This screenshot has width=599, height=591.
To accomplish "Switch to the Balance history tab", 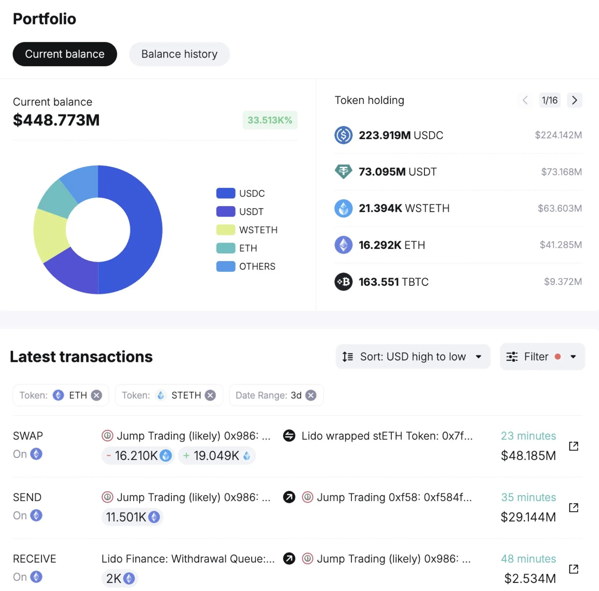I will coord(179,54).
